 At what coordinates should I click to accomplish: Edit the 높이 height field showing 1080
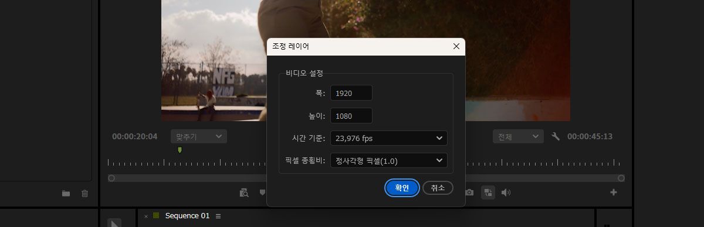351,116
